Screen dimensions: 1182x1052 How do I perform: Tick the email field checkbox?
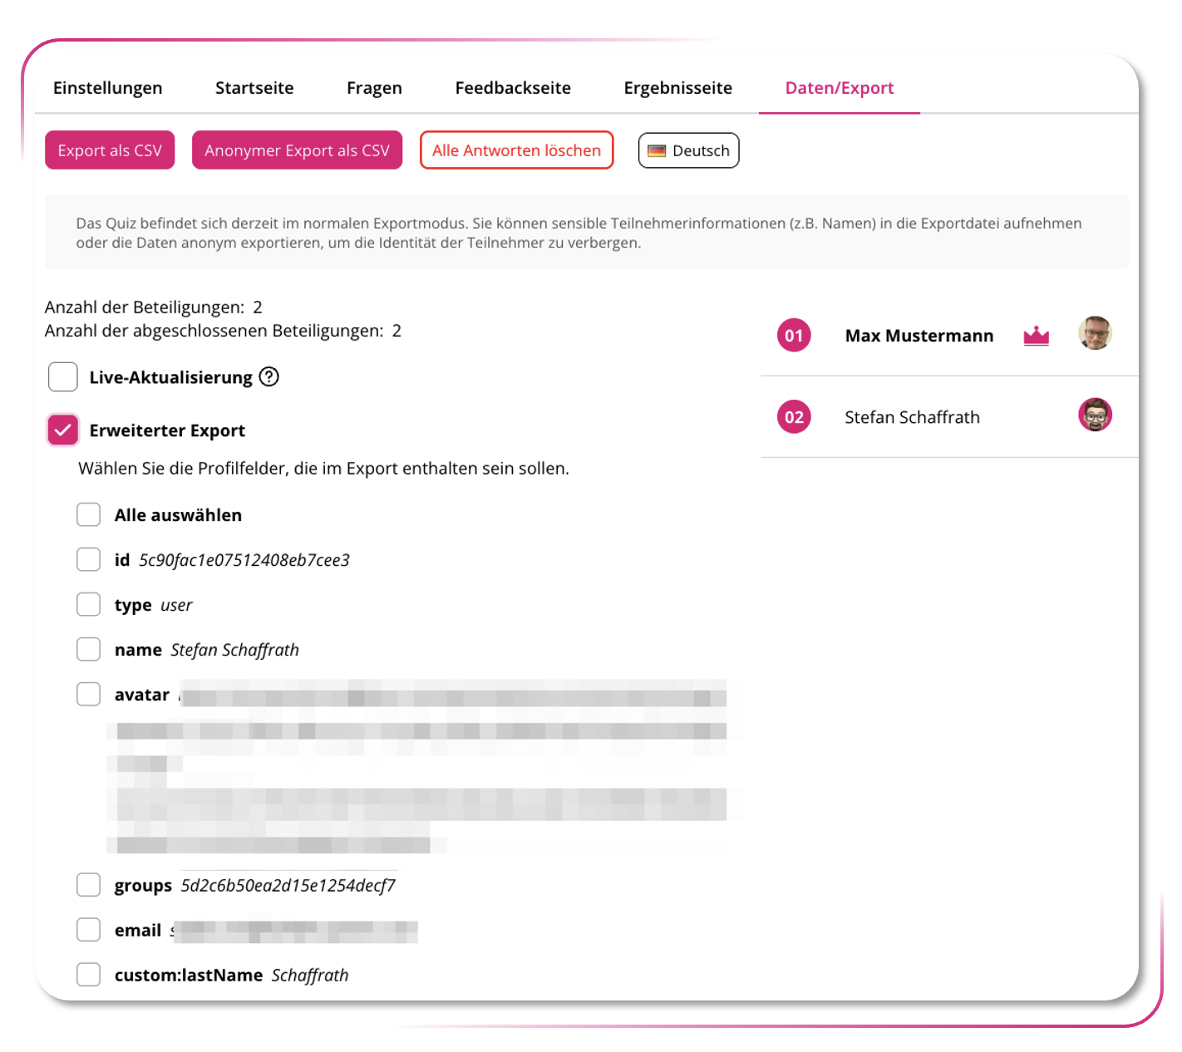tap(89, 930)
